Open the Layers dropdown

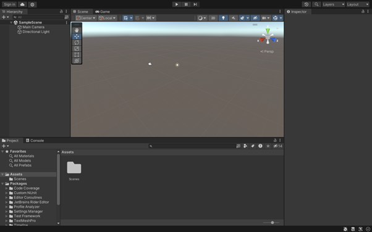pyautogui.click(x=333, y=4)
